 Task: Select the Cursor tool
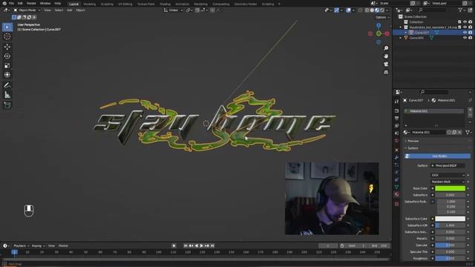coord(7,36)
